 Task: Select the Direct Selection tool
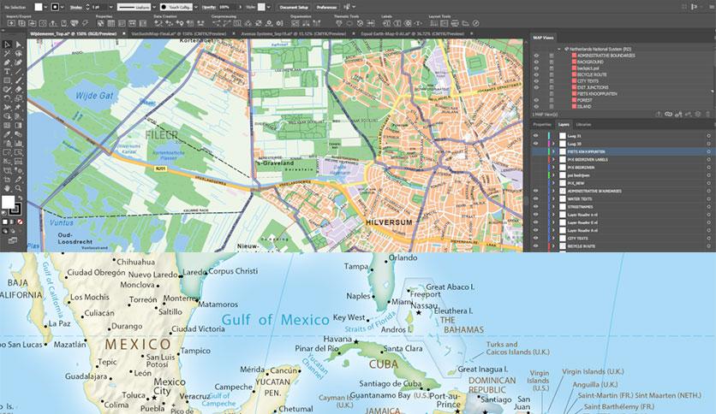pos(18,44)
